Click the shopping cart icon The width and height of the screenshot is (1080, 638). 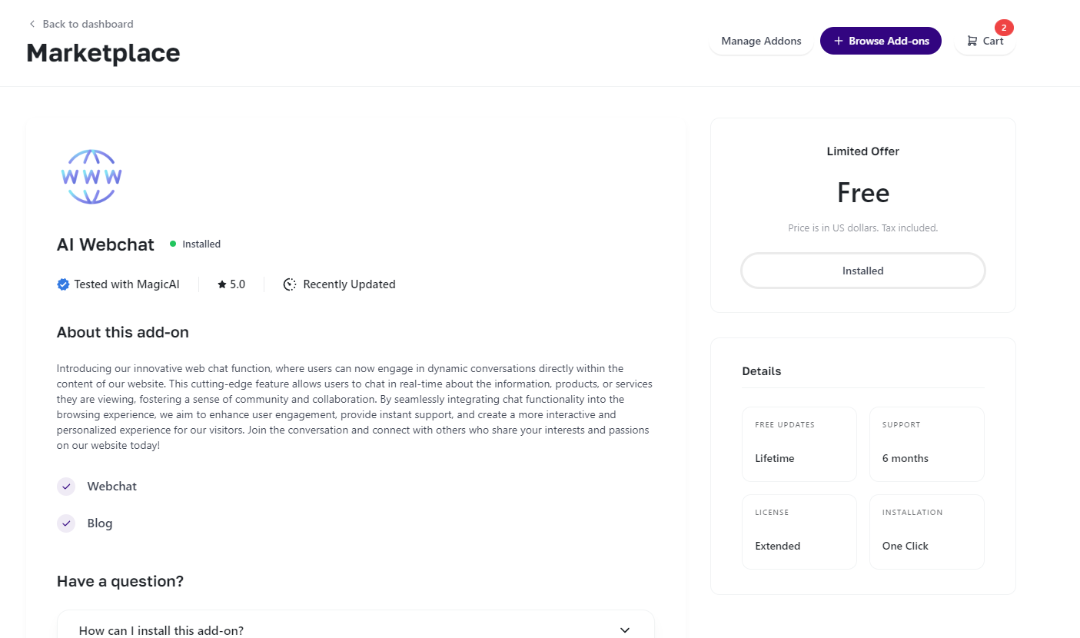coord(972,41)
